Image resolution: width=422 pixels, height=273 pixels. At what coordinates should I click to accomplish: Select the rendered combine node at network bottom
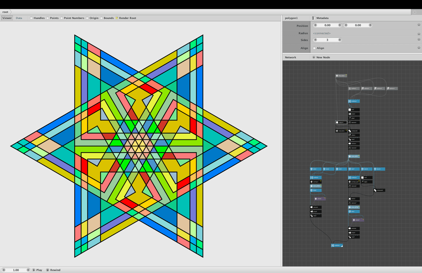point(337,246)
